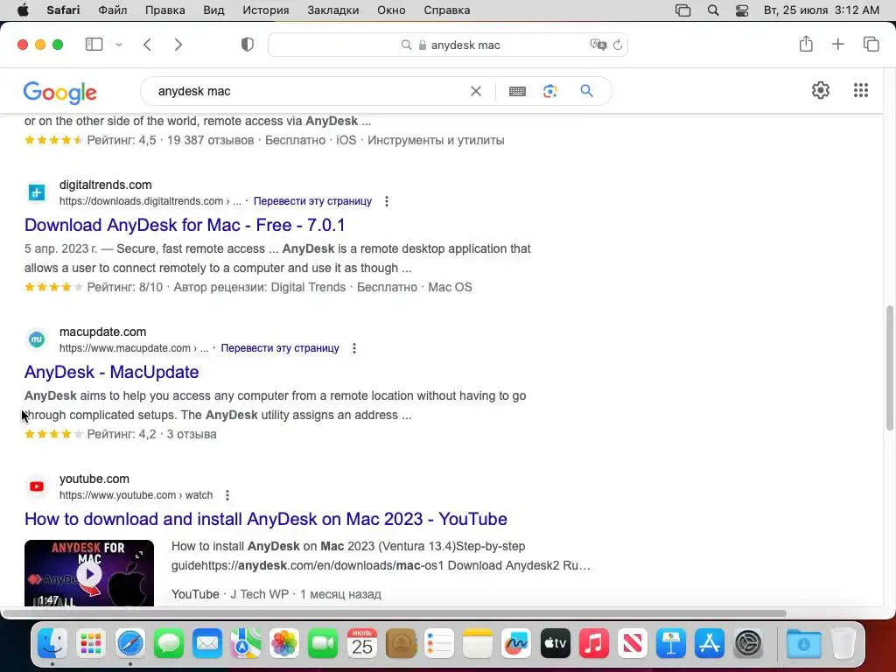Go forward to next page
This screenshot has width=896, height=672.
[178, 45]
